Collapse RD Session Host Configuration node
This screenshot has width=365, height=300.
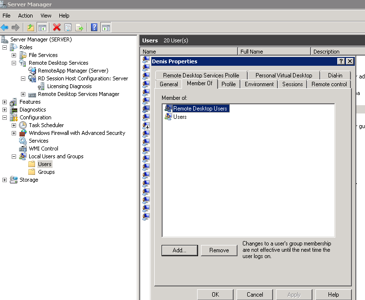click(23, 78)
